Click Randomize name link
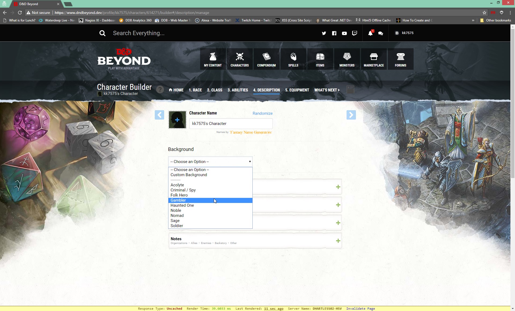The image size is (515, 311). (x=262, y=113)
